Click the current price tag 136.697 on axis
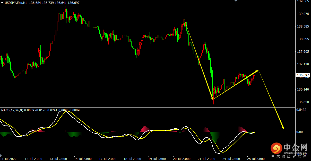The image size is (311, 161). (303, 75)
